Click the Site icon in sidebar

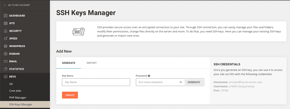tap(5, 23)
